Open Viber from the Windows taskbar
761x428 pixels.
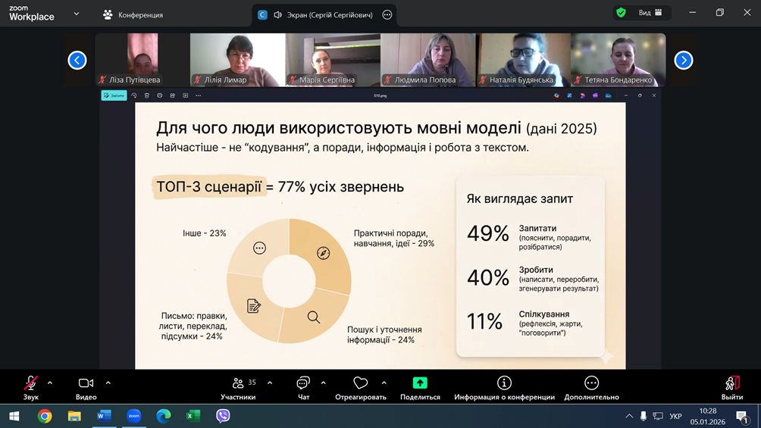(223, 416)
